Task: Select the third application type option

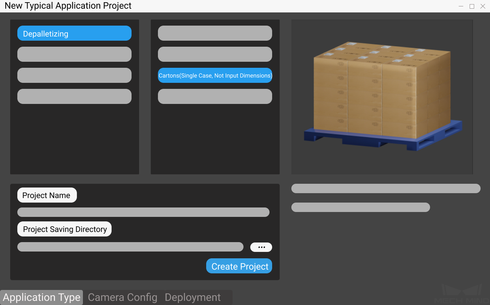Action: [74, 75]
